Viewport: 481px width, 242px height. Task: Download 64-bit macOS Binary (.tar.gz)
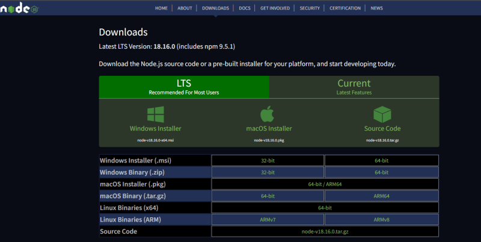[268, 196]
